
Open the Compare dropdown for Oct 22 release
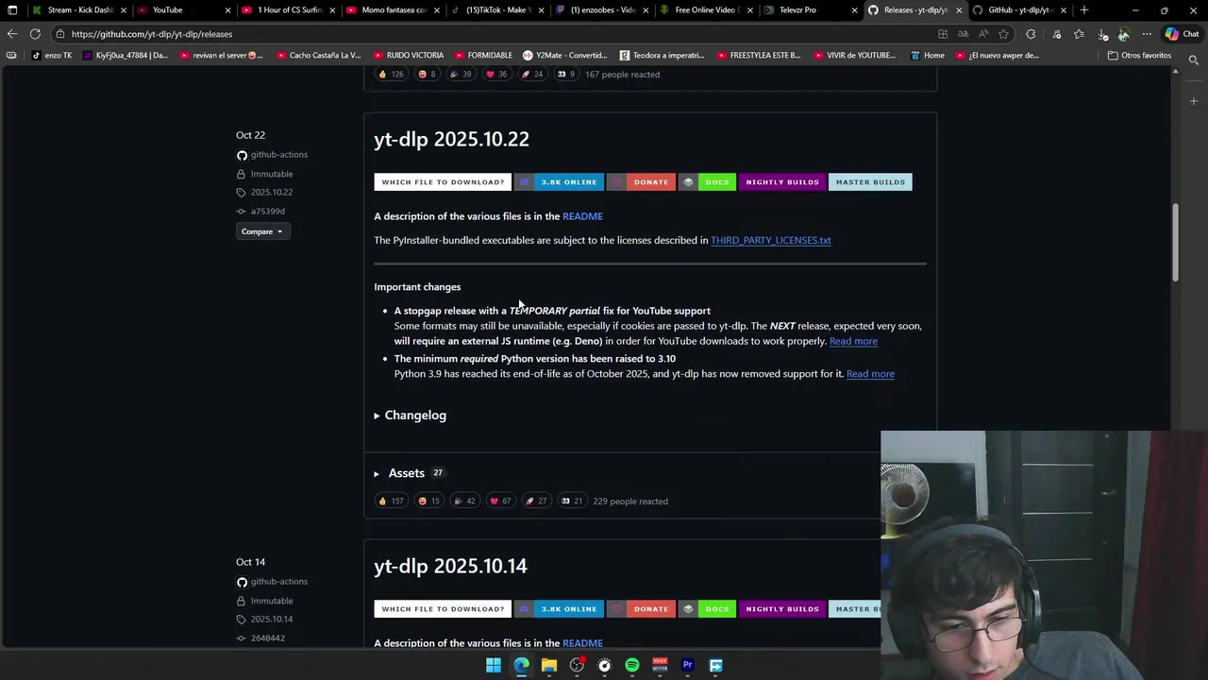[x=261, y=231]
